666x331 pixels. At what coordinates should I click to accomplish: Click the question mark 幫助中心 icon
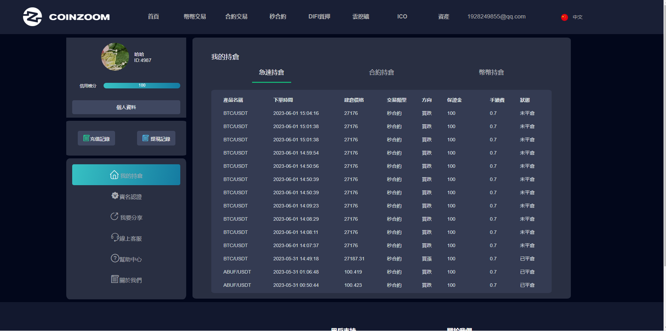[x=115, y=258]
